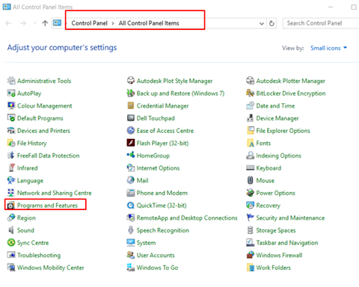Click the Mouse icon

click(x=250, y=180)
